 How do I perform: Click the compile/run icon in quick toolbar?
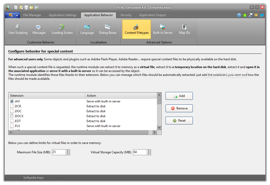tap(36, 7)
